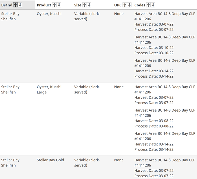Click the Brand column header label
The width and height of the screenshot is (197, 179).
tap(7, 5)
